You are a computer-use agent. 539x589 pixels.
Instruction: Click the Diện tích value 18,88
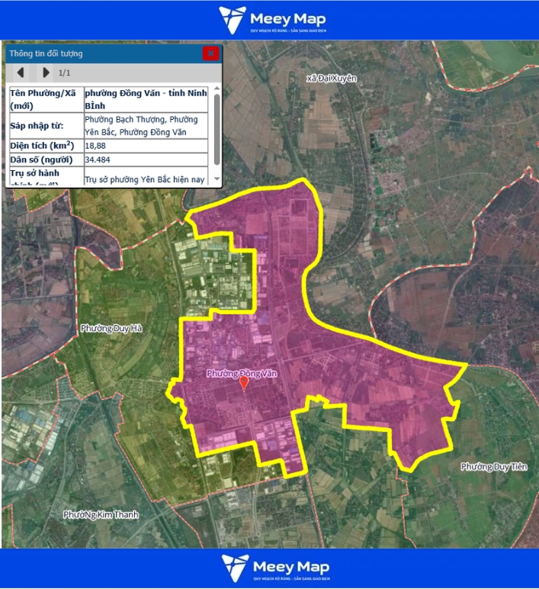coord(95,145)
